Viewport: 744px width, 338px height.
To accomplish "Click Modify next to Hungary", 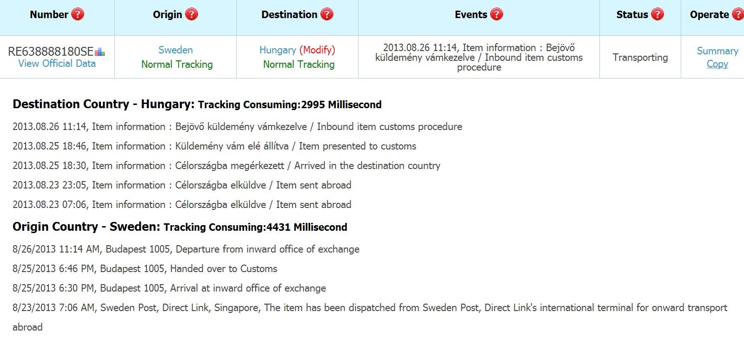I will (317, 50).
